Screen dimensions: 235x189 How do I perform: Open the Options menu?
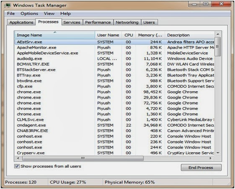pos(29,13)
